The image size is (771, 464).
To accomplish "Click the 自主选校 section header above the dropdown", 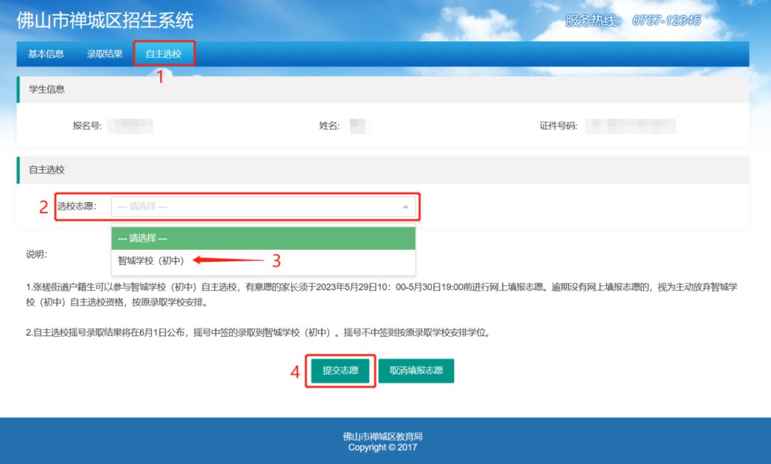I will pos(46,170).
